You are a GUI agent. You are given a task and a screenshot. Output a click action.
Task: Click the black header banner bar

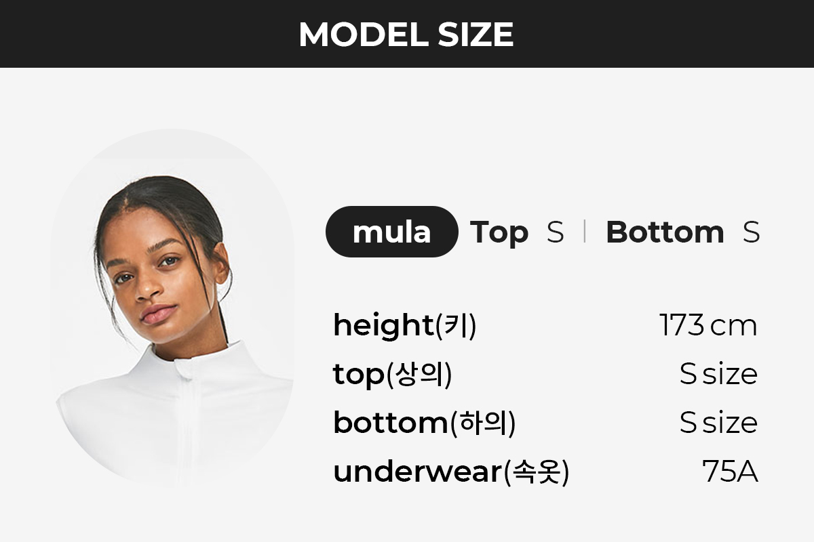click(407, 34)
